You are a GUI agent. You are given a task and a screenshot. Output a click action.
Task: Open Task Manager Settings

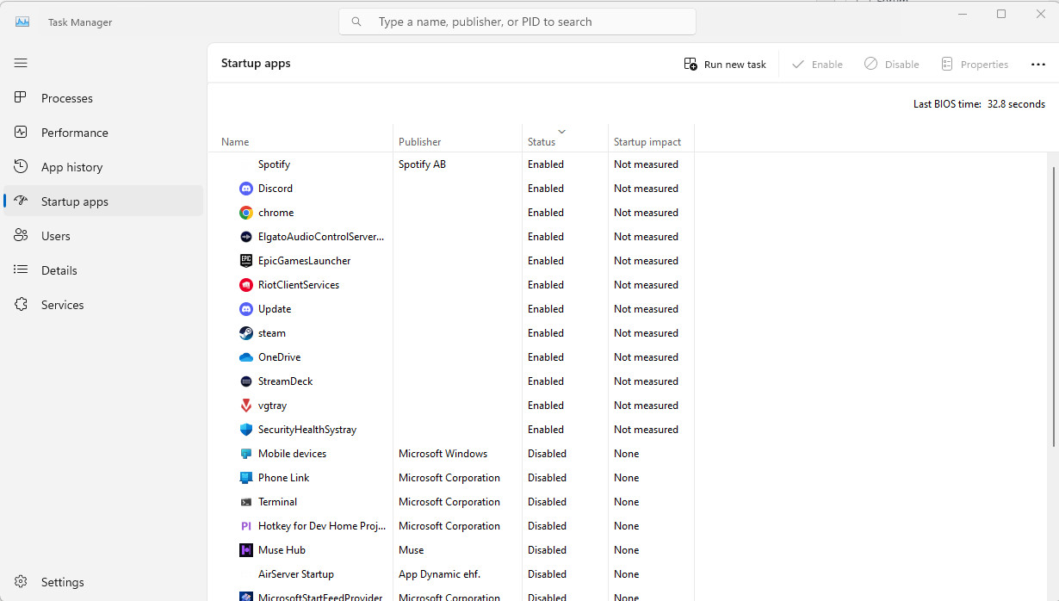click(x=103, y=582)
